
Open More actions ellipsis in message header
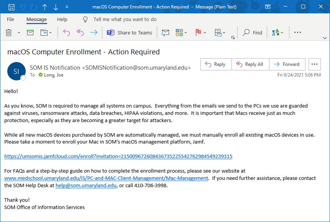(314, 64)
